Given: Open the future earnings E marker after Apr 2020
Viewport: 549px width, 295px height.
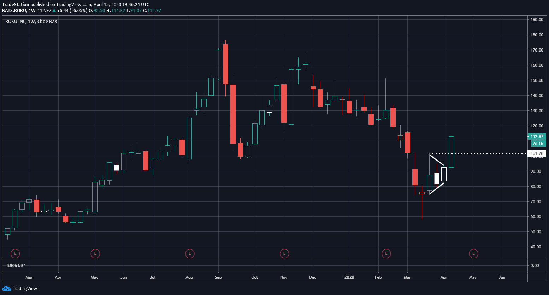Looking at the screenshot, I should point(473,253).
